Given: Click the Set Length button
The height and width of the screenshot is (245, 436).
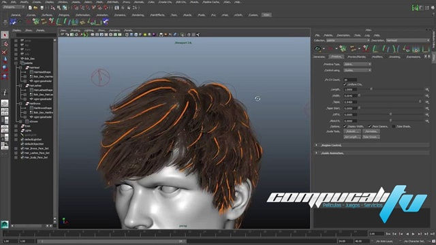Looking at the screenshot, I should coord(352,137).
